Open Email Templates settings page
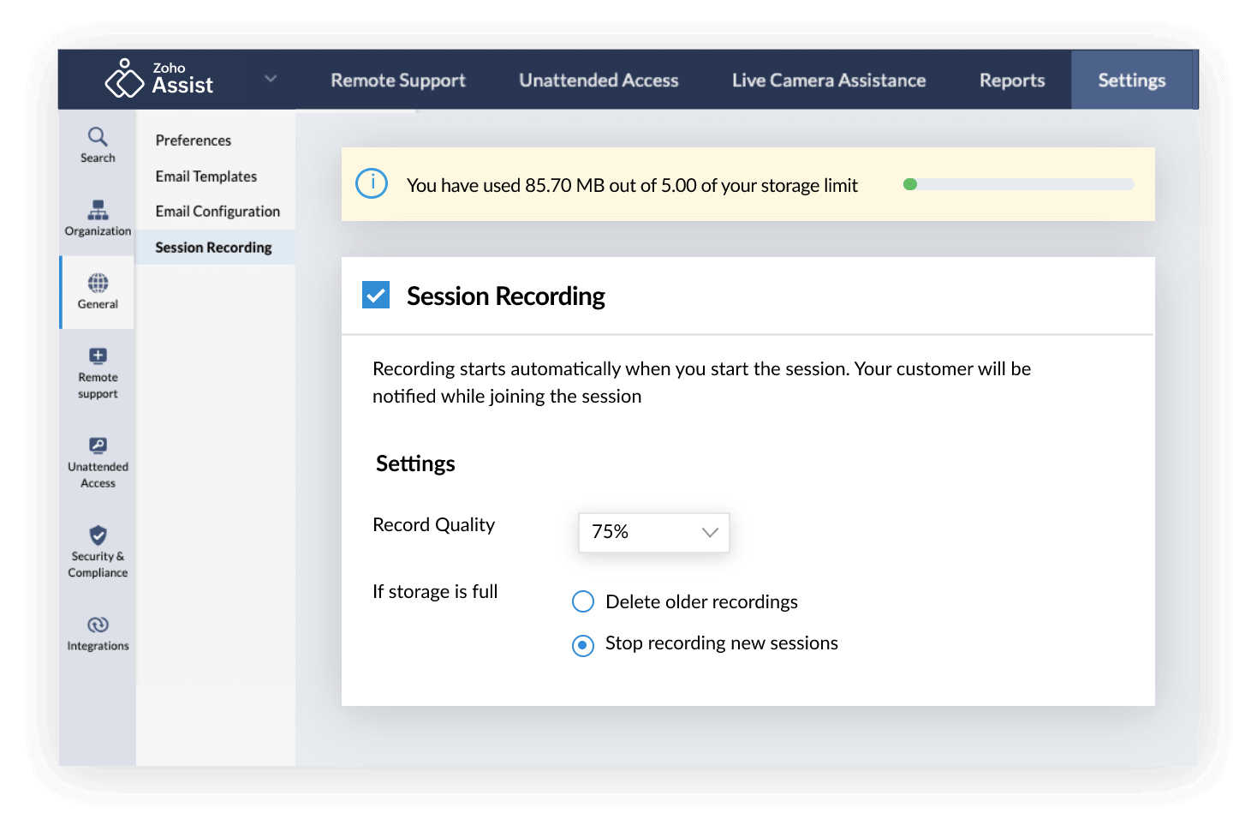 [206, 176]
